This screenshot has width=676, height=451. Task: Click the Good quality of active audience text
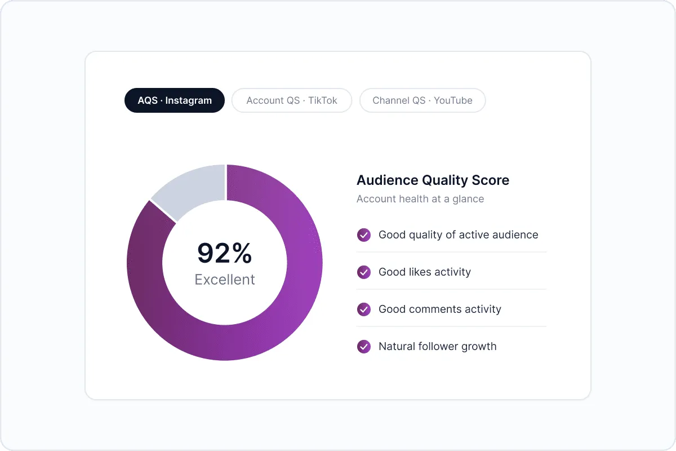pyautogui.click(x=459, y=235)
